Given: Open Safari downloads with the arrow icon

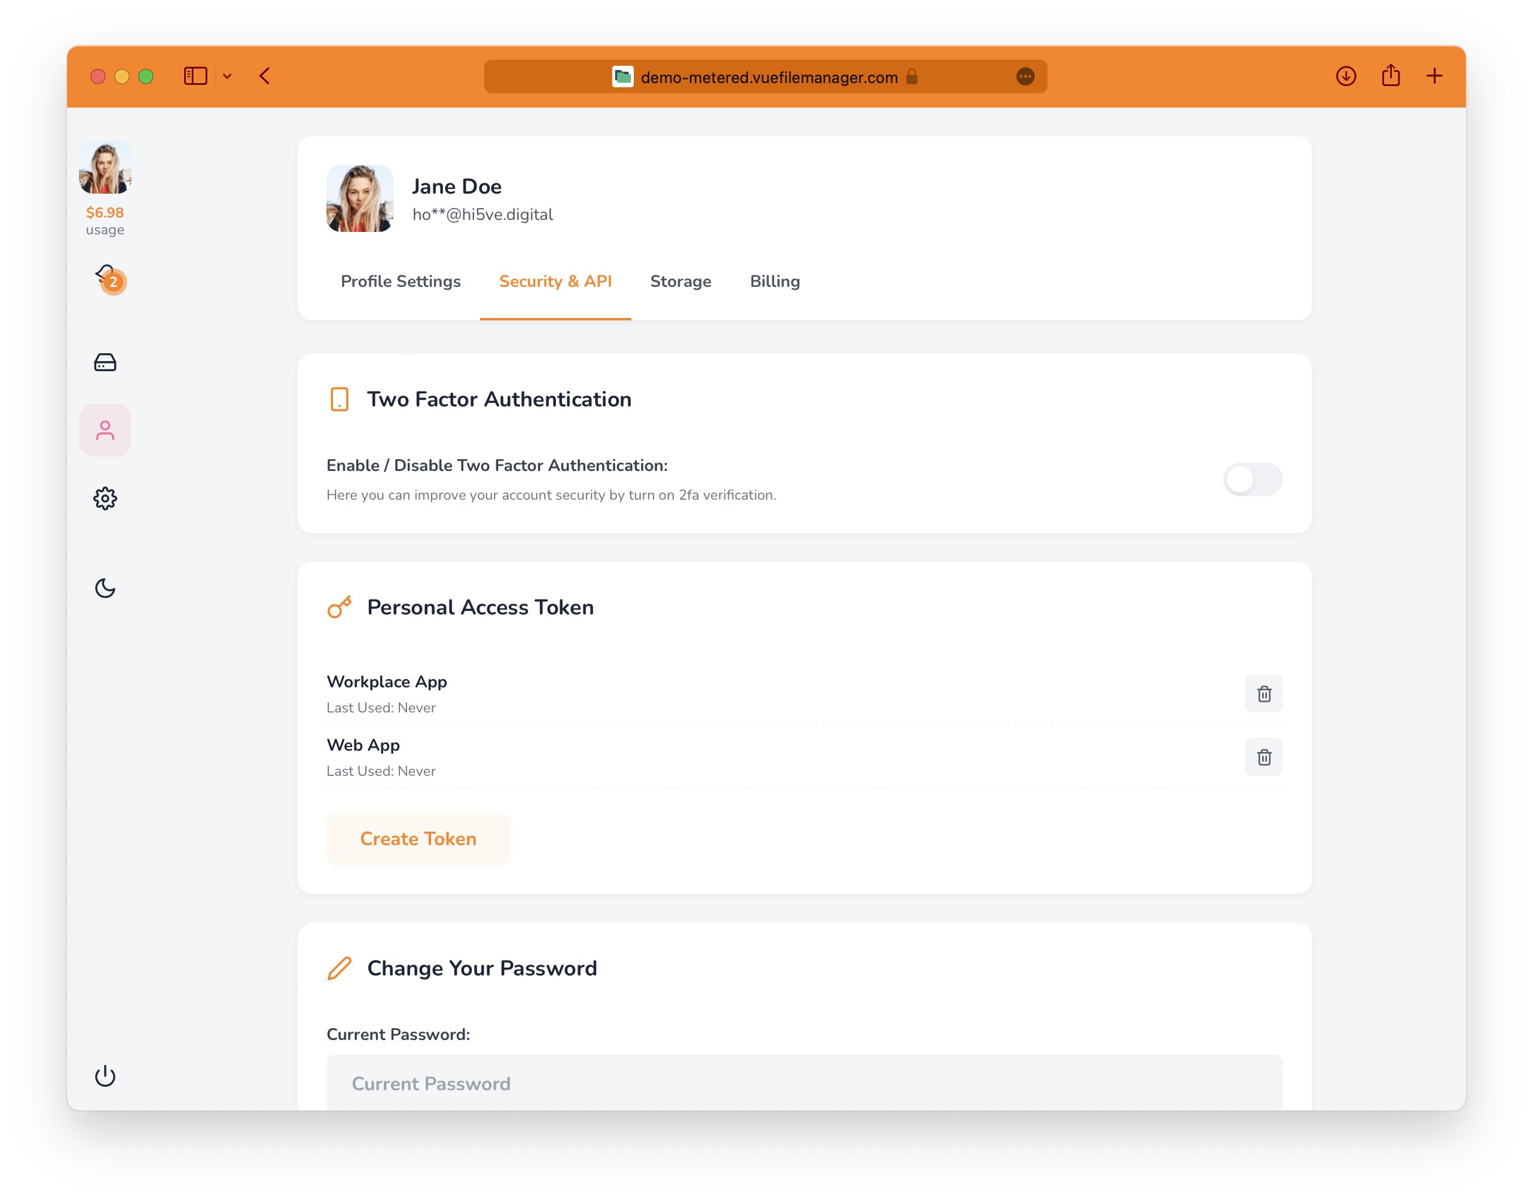Looking at the screenshot, I should pyautogui.click(x=1346, y=76).
